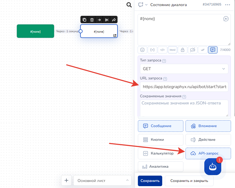Click into the URL запроса input field
Screen dimensions: 235x188
[184, 86]
